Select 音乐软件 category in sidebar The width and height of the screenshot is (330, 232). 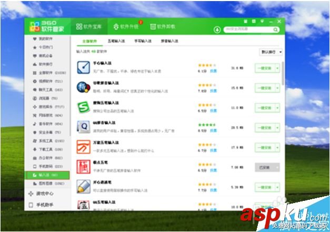pyautogui.click(x=48, y=124)
